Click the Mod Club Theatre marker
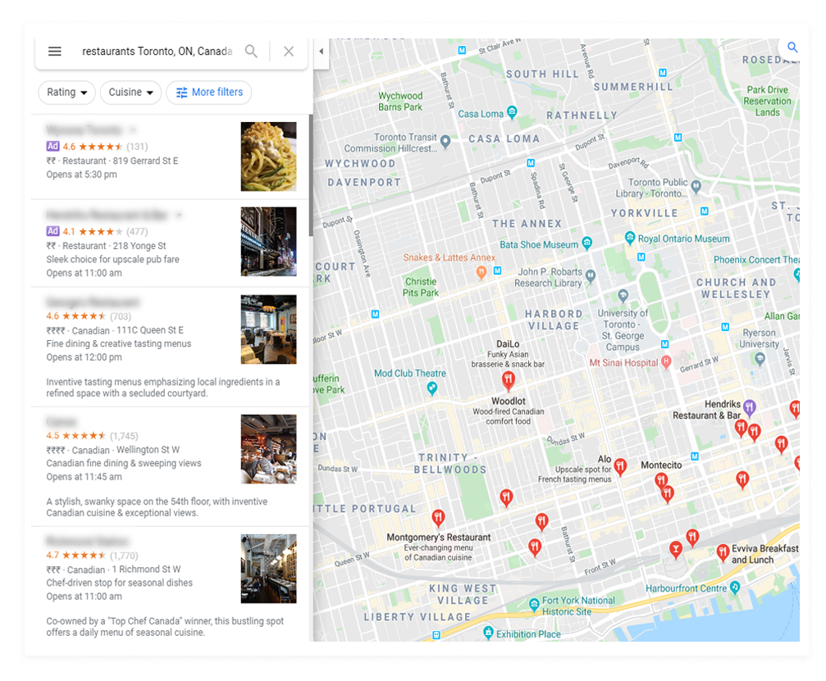This screenshot has width=826, height=681. pyautogui.click(x=432, y=388)
